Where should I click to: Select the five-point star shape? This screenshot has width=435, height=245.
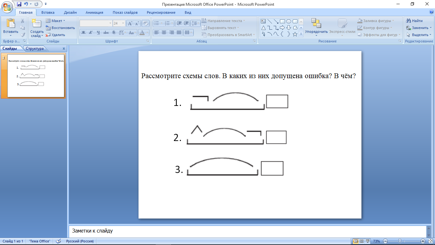(295, 34)
